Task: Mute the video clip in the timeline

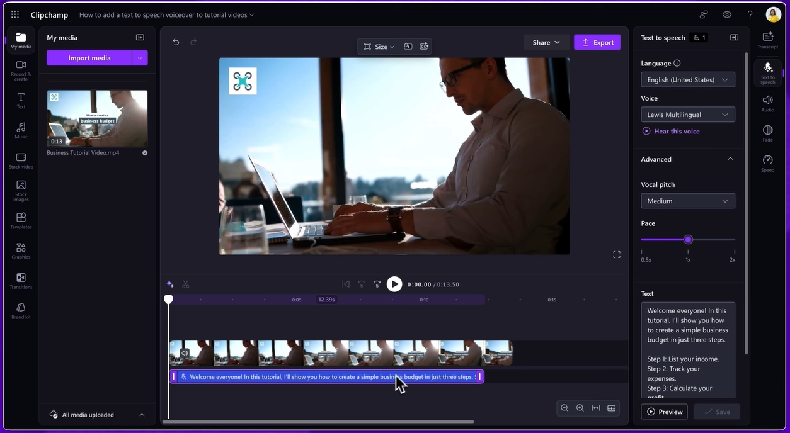Action: pyautogui.click(x=184, y=352)
